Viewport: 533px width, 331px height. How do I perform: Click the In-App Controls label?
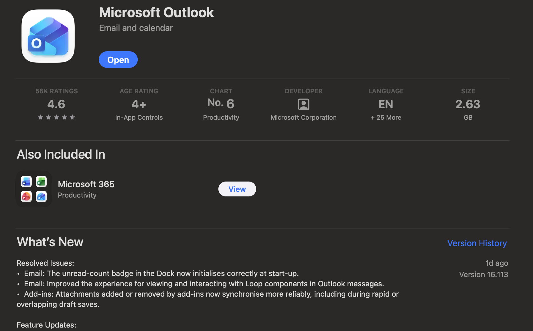click(x=139, y=117)
